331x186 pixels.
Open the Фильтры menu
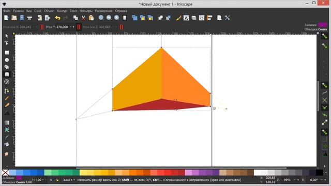(x=86, y=11)
